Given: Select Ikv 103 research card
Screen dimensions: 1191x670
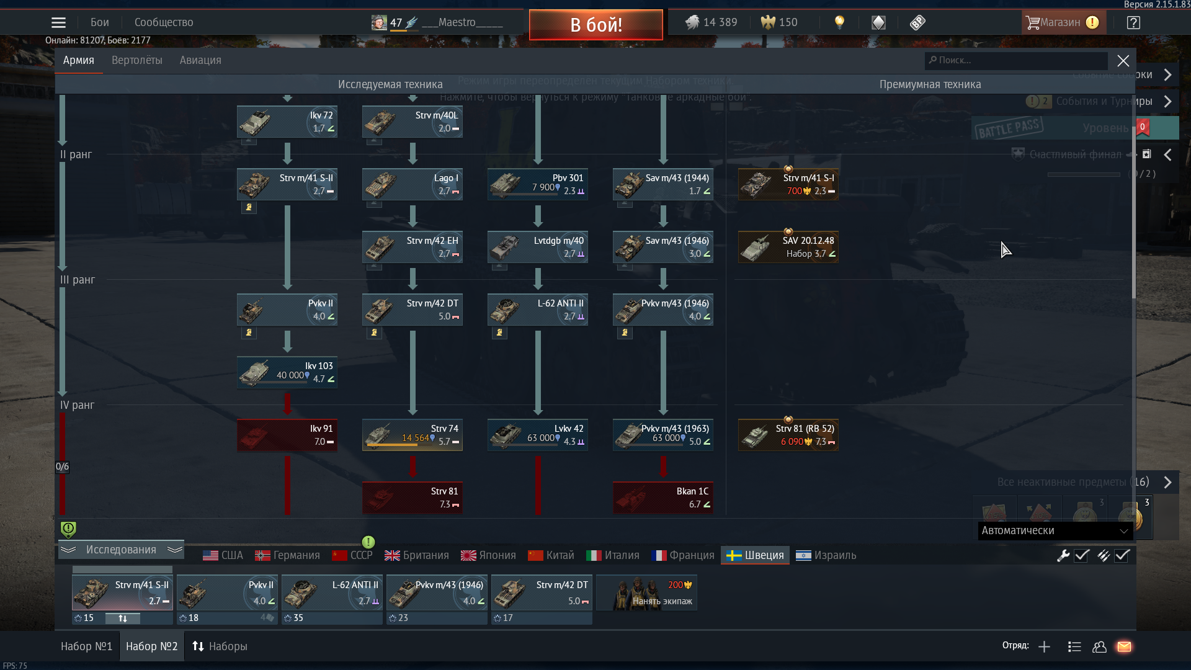Looking at the screenshot, I should 287,372.
